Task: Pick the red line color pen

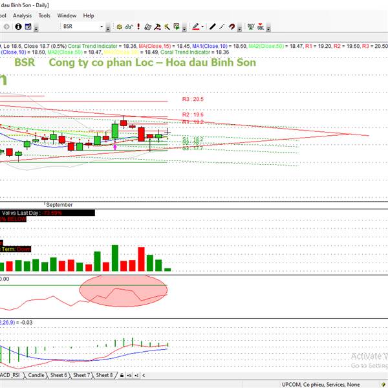Action: click(x=196, y=27)
